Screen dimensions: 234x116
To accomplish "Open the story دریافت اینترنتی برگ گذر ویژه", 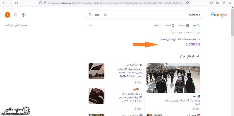I will tap(130, 97).
